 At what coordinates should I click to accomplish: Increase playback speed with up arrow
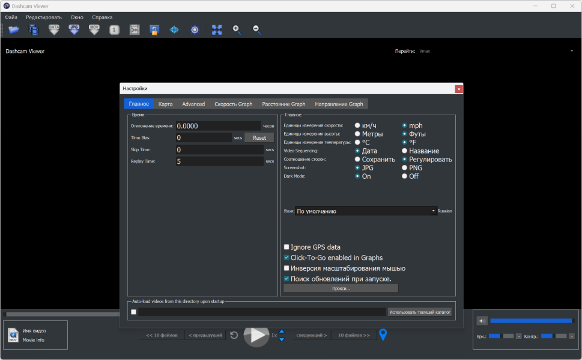[x=282, y=331]
